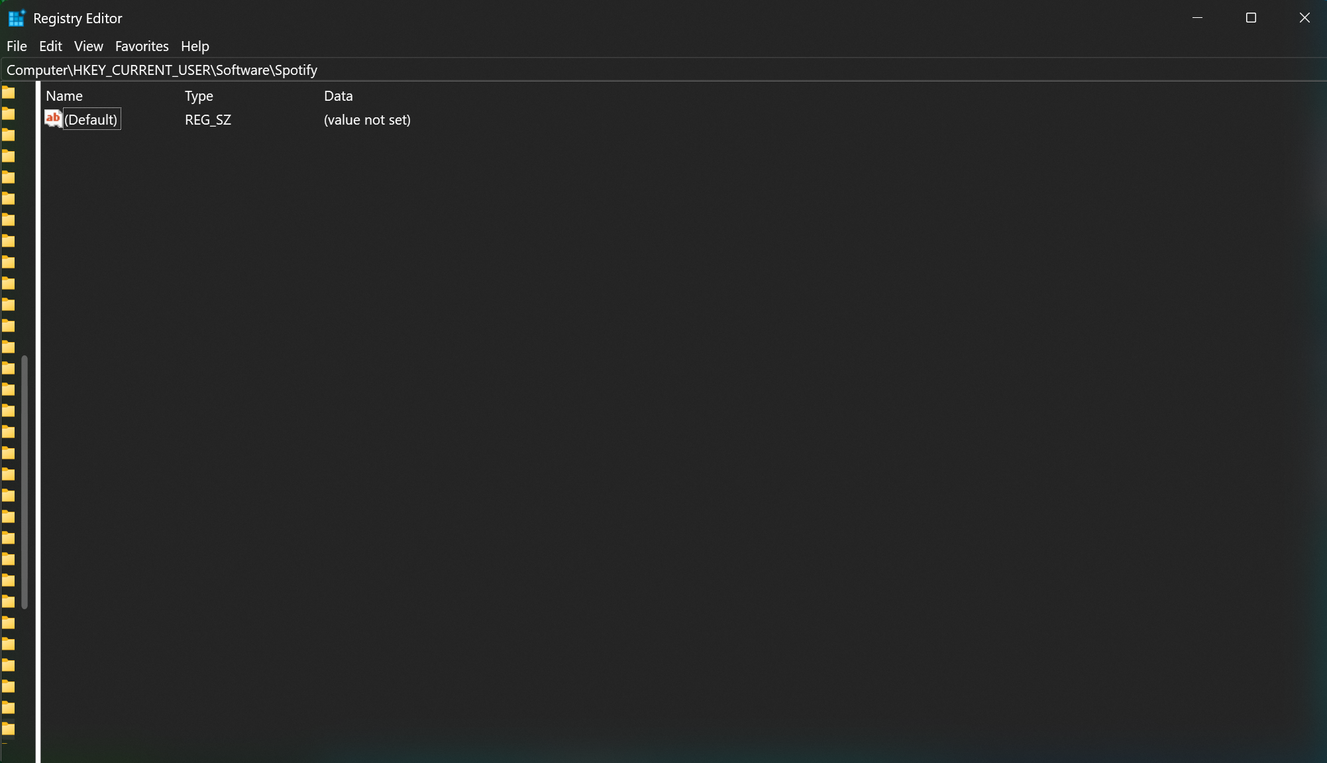The width and height of the screenshot is (1327, 763).
Task: Click the Registry Editor app icon in title bar
Action: coord(17,18)
